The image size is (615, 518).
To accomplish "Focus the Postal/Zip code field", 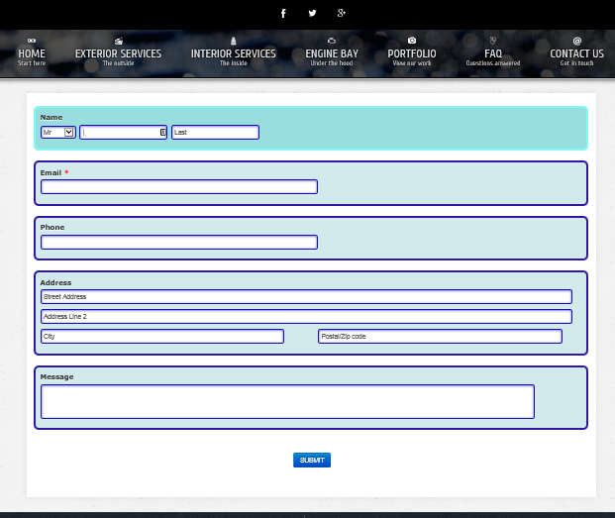I will click(x=440, y=336).
